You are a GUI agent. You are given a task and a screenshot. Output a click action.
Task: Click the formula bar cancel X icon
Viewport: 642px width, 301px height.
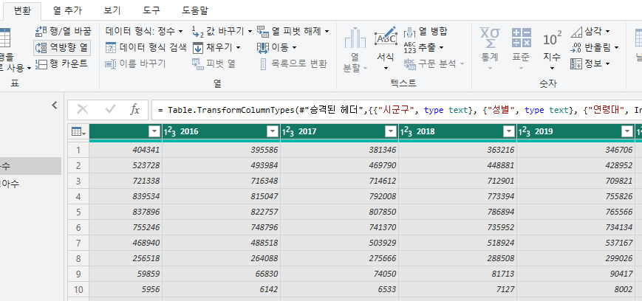[83, 109]
